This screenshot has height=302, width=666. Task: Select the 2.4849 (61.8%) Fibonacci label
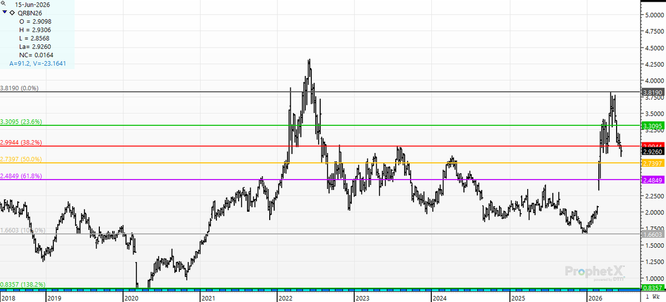click(21, 176)
